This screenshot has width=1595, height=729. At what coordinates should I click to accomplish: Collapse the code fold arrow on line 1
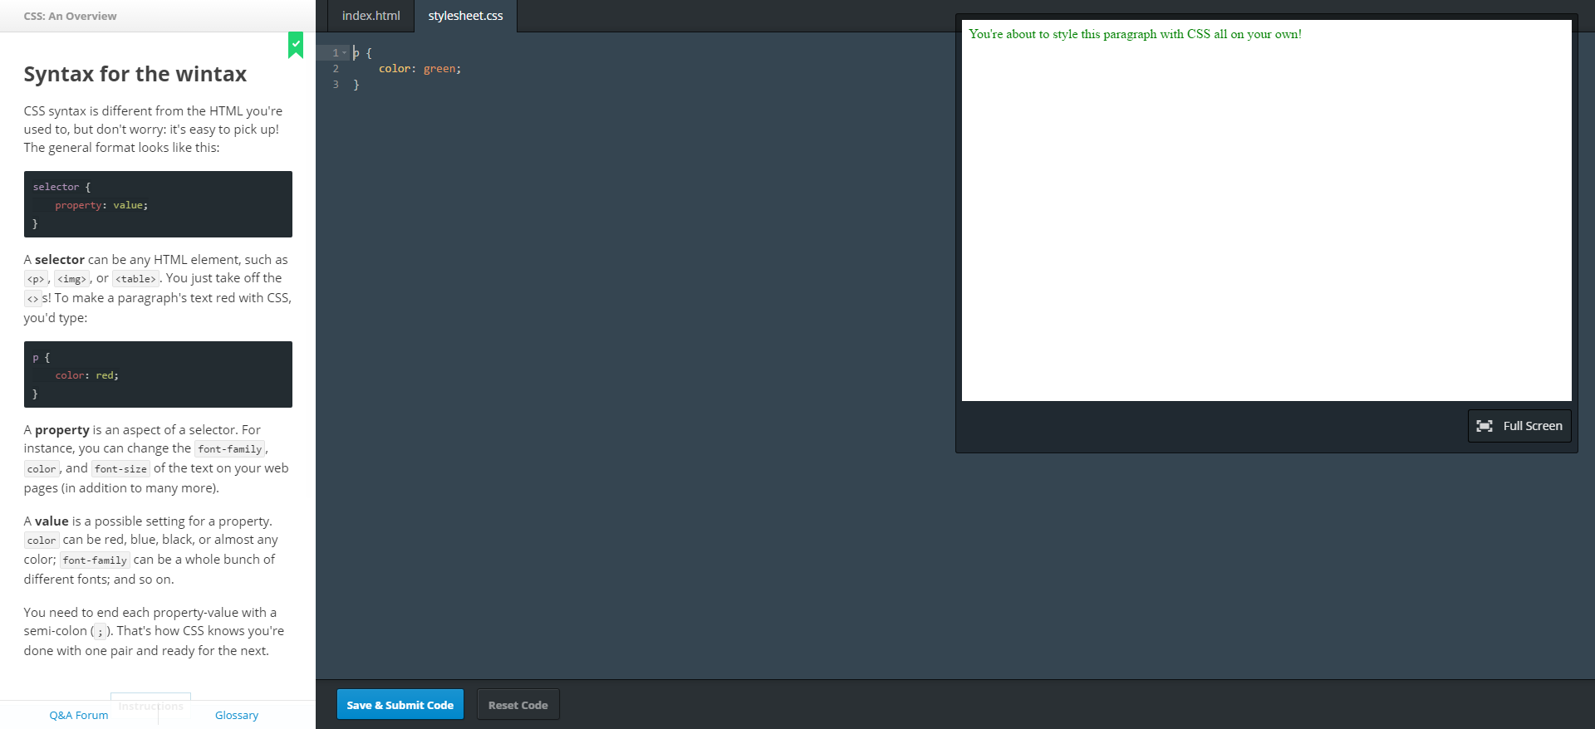(x=345, y=53)
